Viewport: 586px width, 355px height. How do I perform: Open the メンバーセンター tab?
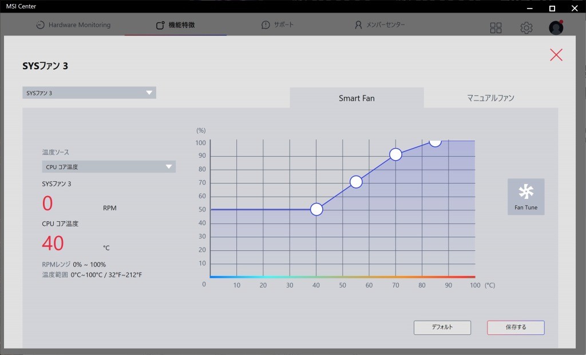380,25
